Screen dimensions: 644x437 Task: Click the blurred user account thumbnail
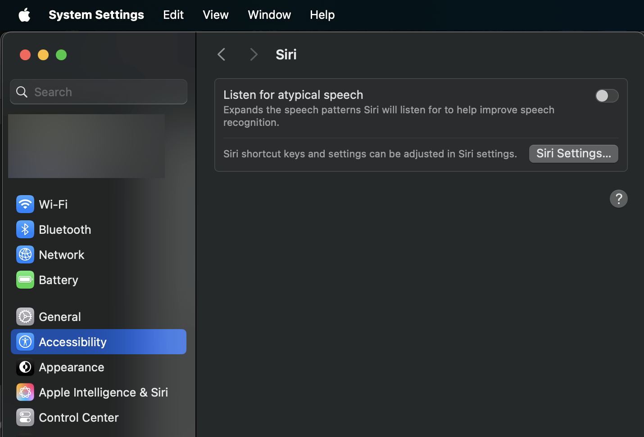pos(86,146)
